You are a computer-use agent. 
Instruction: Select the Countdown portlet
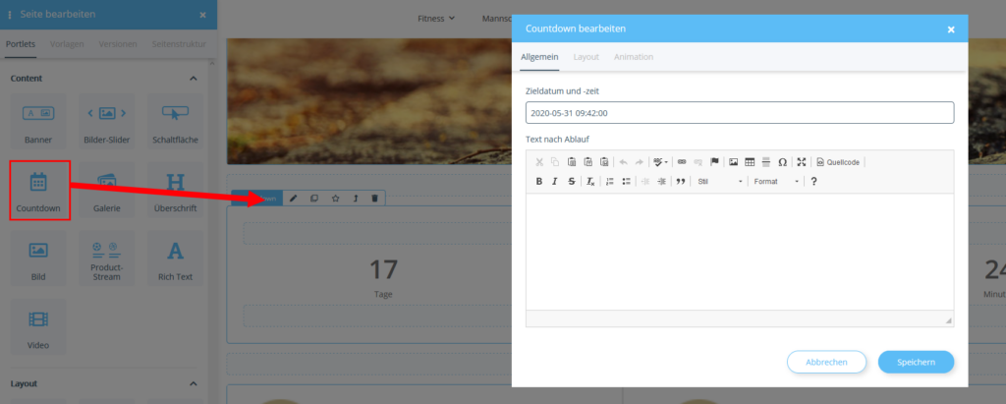point(38,190)
